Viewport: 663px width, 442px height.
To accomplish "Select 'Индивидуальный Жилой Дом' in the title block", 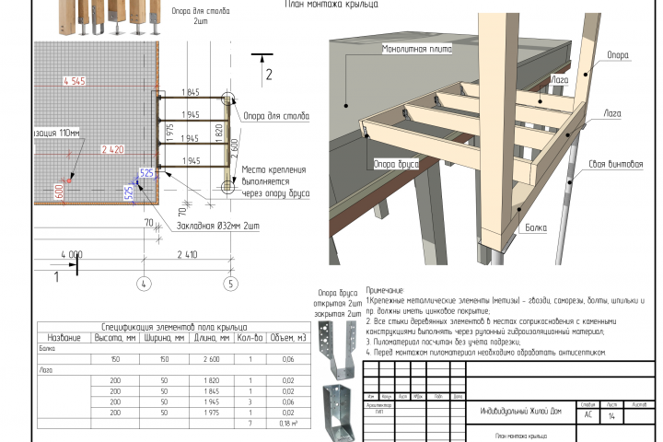I will (x=520, y=411).
